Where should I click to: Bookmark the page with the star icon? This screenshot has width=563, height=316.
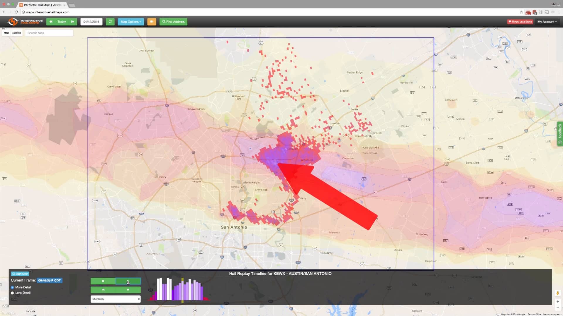coord(521,12)
